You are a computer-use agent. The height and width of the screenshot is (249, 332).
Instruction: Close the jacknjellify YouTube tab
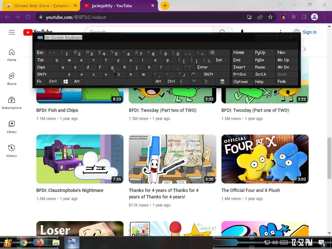click(x=153, y=6)
